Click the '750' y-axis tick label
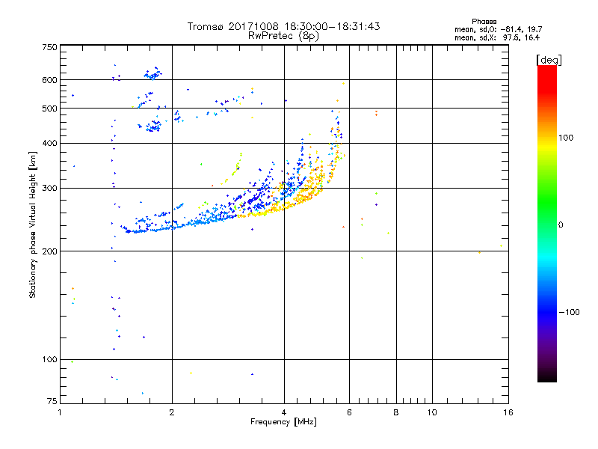Viewport: 598px width, 449px height. pos(49,47)
